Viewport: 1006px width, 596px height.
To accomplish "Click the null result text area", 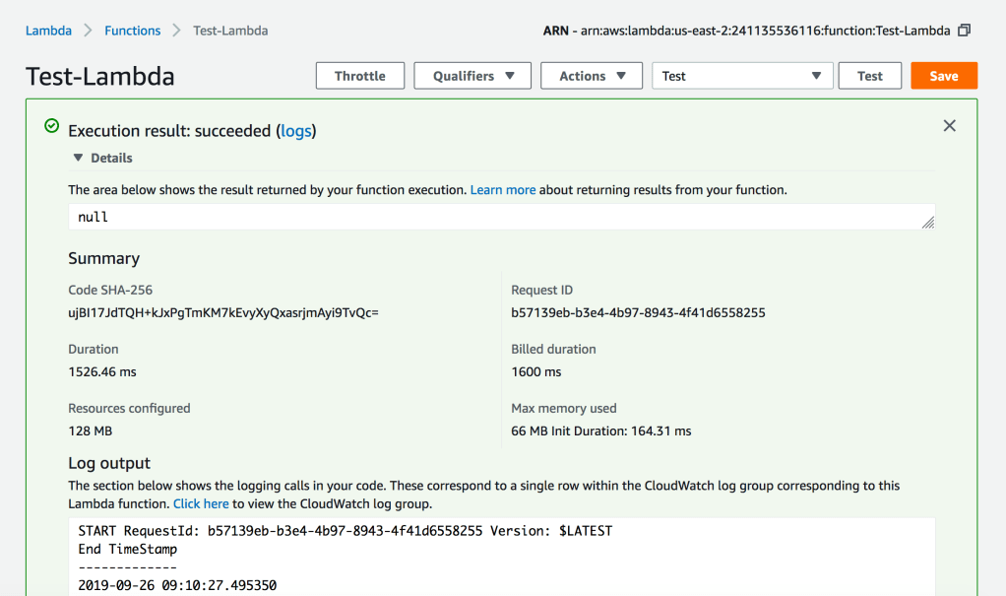I will (x=492, y=217).
